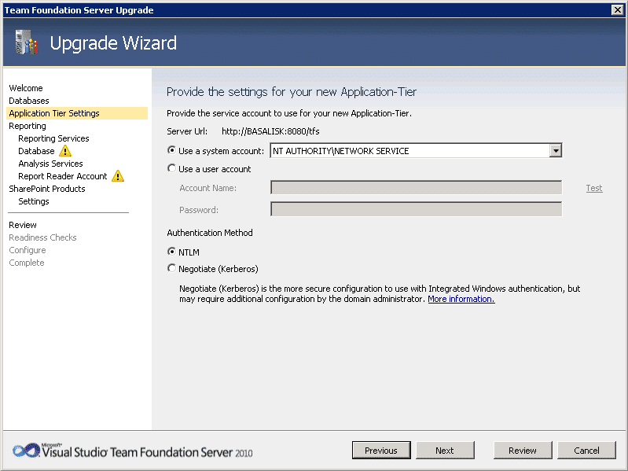628x471 pixels.
Task: Choose NTLM authentication method
Action: coord(171,252)
